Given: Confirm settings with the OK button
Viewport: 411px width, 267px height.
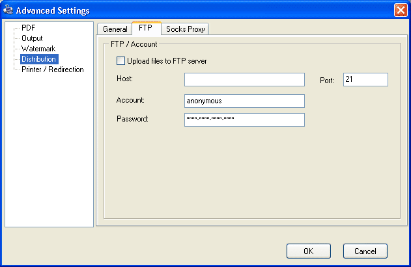Looking at the screenshot, I should click(309, 251).
